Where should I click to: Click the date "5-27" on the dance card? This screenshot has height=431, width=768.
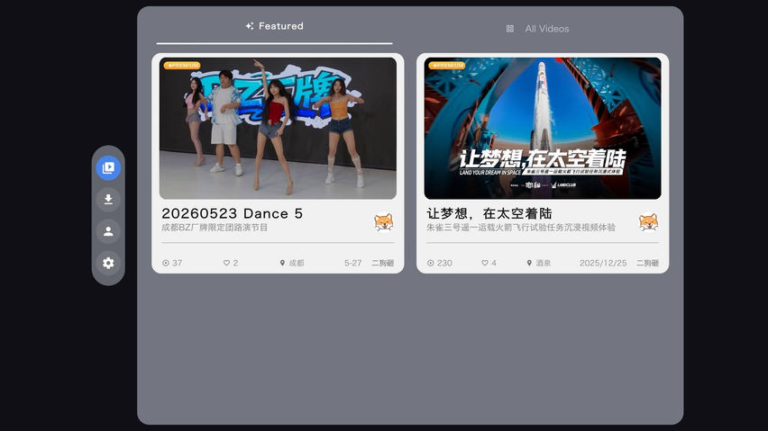coord(352,263)
